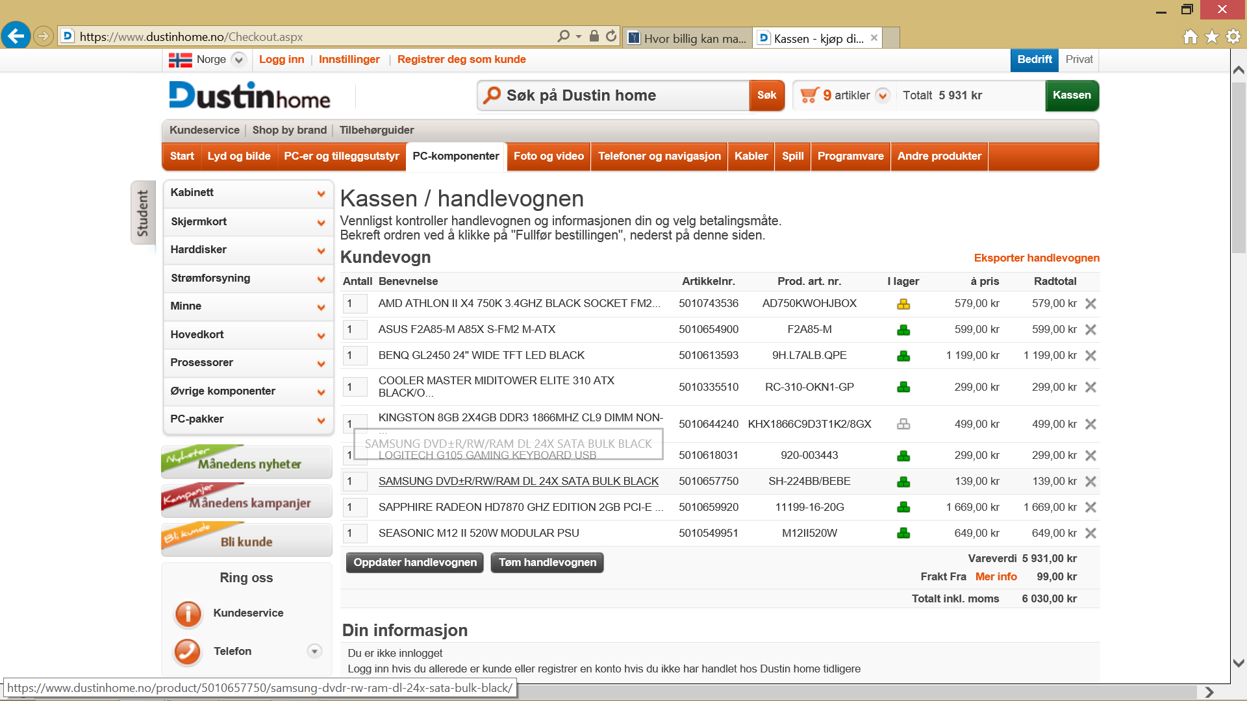The height and width of the screenshot is (701, 1247).
Task: Switch to Bedrift customer type
Action: click(x=1034, y=60)
